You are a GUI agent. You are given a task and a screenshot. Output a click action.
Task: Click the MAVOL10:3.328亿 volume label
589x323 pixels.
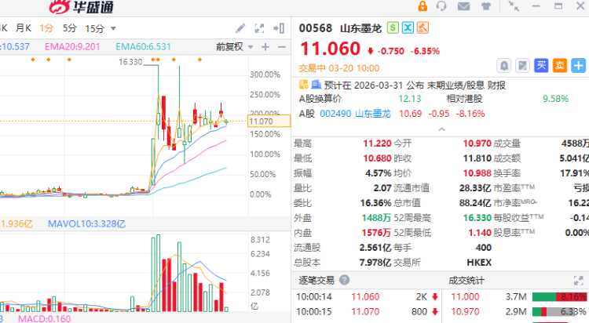pos(86,224)
